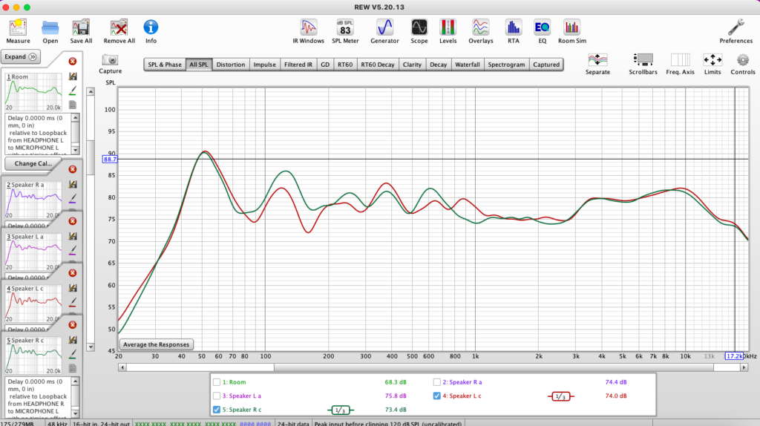
Task: Remove the Speaker L a measurement
Action: (73, 221)
